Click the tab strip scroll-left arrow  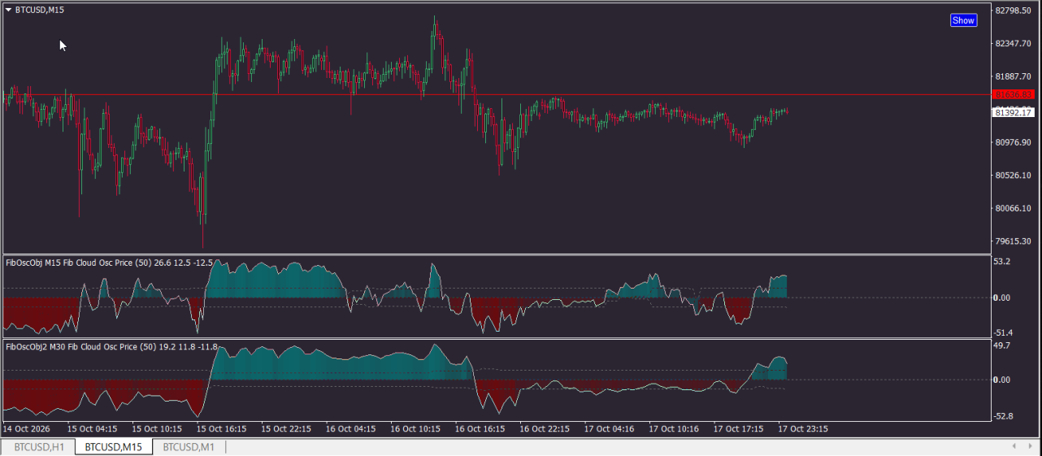pyautogui.click(x=1013, y=446)
